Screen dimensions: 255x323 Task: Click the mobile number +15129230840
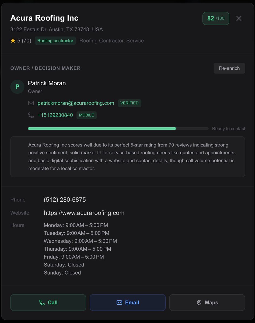point(55,115)
